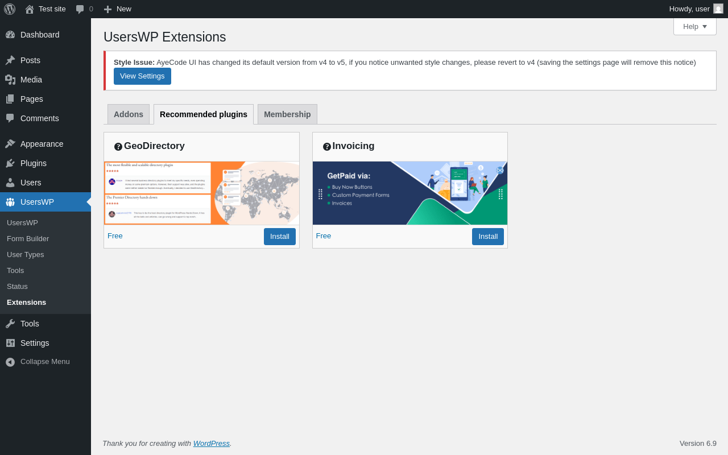Open Howdy, user account menu
728x455 pixels.
click(696, 9)
